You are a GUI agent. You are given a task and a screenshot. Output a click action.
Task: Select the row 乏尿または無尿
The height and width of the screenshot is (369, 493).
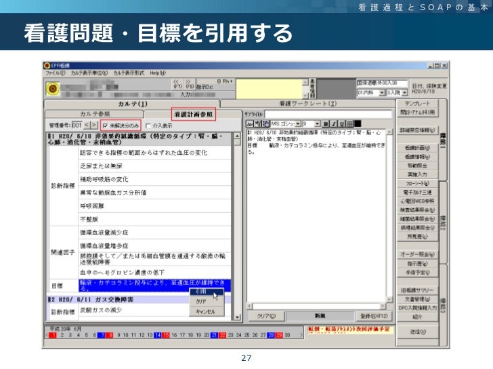(x=154, y=166)
